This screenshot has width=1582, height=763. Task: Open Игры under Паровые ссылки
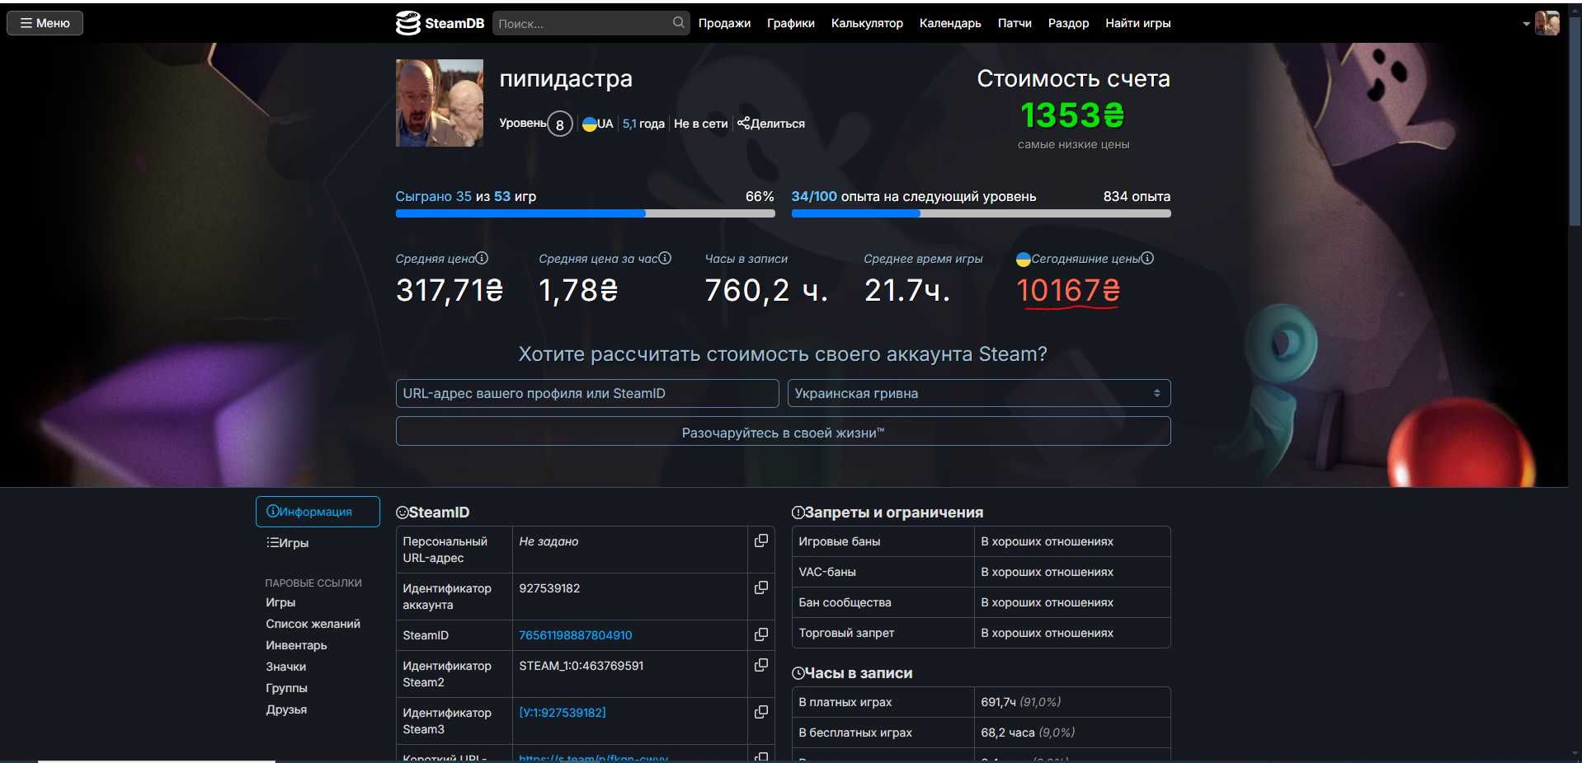pyautogui.click(x=280, y=602)
